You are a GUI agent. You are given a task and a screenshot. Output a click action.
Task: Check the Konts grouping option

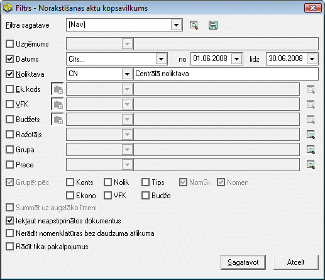70,182
